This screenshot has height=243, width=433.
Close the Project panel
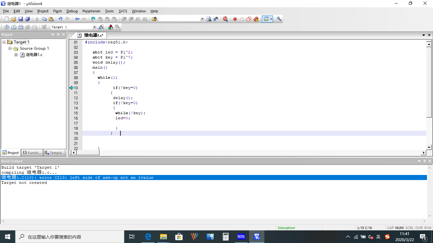pos(63,34)
